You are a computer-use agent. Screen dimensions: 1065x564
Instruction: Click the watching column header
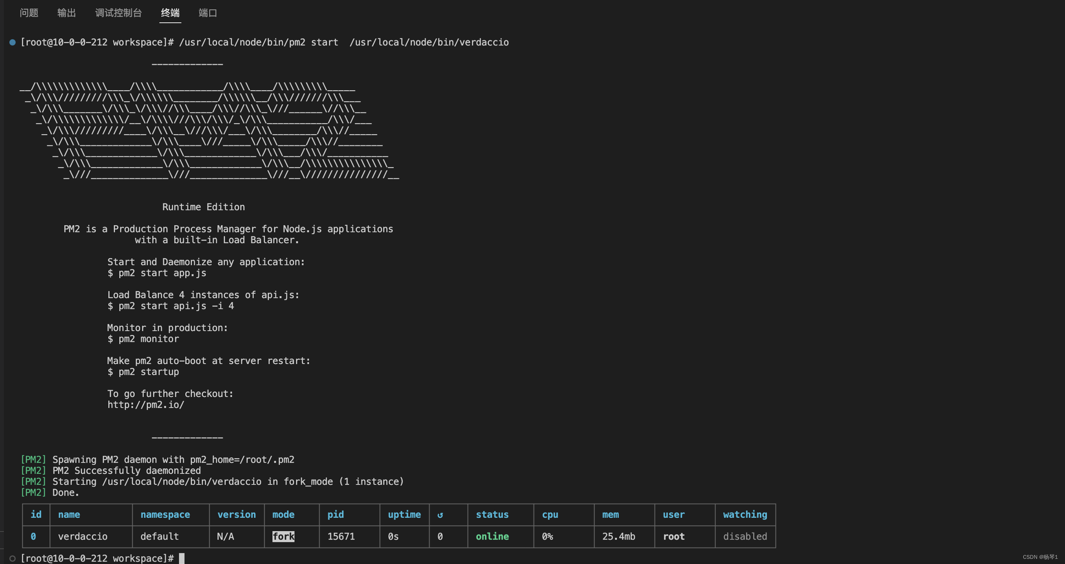(x=745, y=514)
